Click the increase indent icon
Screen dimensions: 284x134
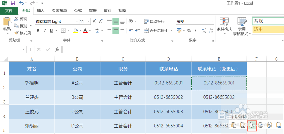138,30
